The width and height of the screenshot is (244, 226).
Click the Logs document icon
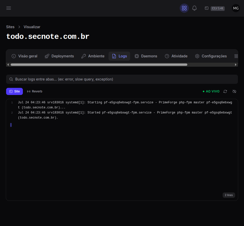coord(114,56)
